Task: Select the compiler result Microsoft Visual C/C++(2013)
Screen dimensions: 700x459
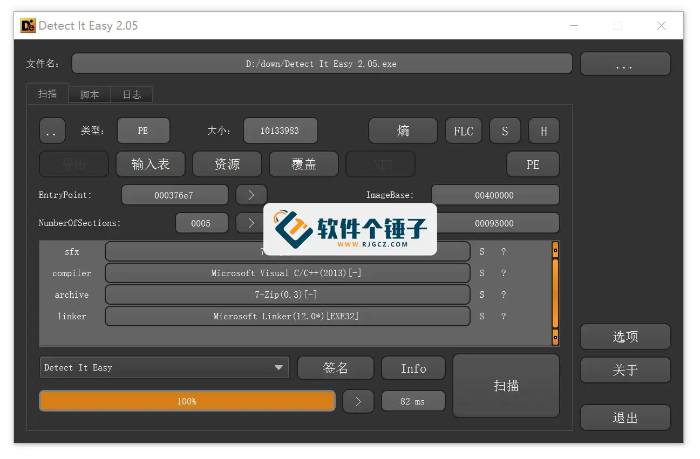Action: point(287,273)
